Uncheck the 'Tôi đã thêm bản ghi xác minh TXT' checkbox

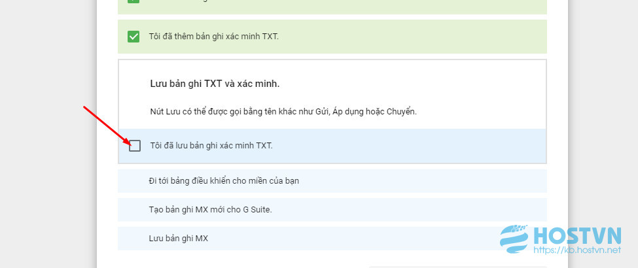click(x=133, y=37)
